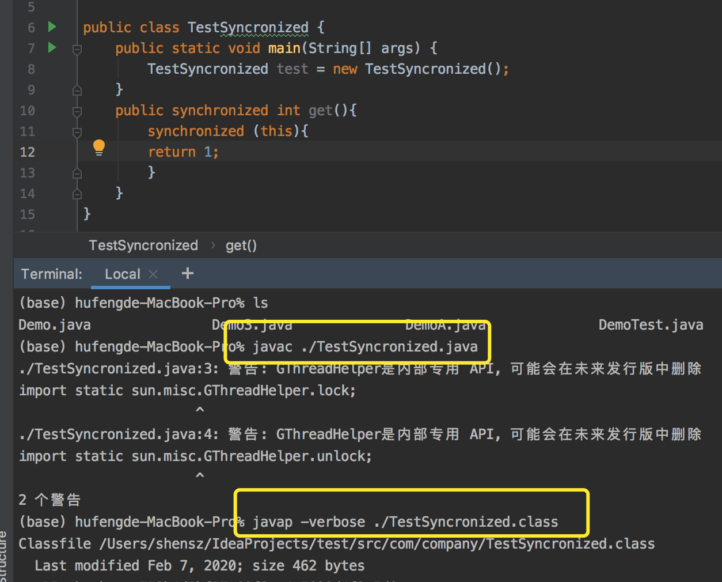Run main method from line 7 gutter

(x=52, y=47)
